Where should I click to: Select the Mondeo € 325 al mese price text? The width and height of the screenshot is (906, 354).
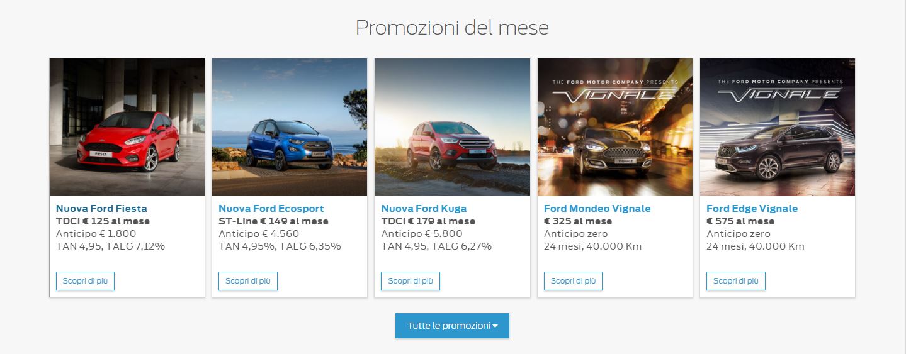[578, 221]
